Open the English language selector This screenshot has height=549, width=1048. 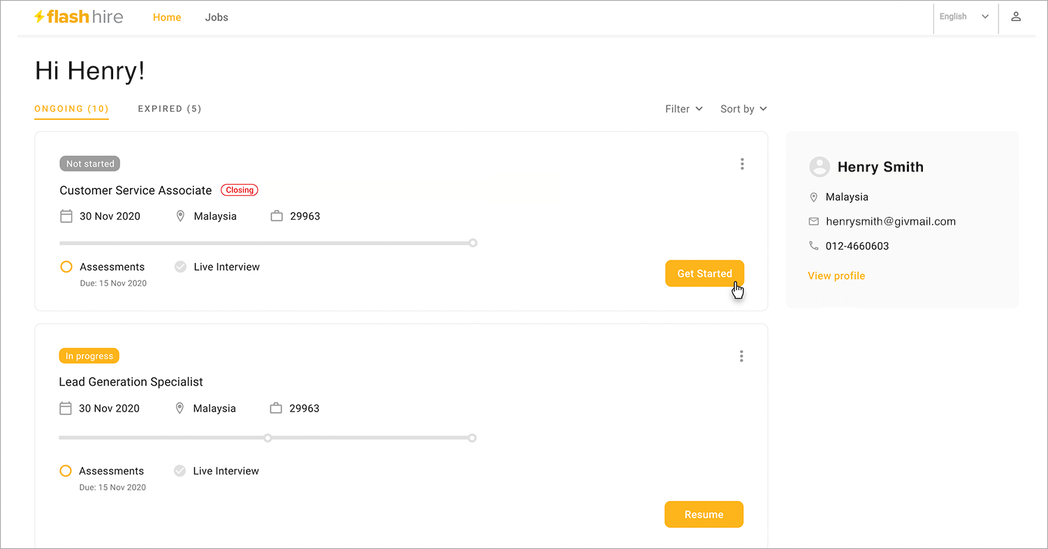[965, 16]
